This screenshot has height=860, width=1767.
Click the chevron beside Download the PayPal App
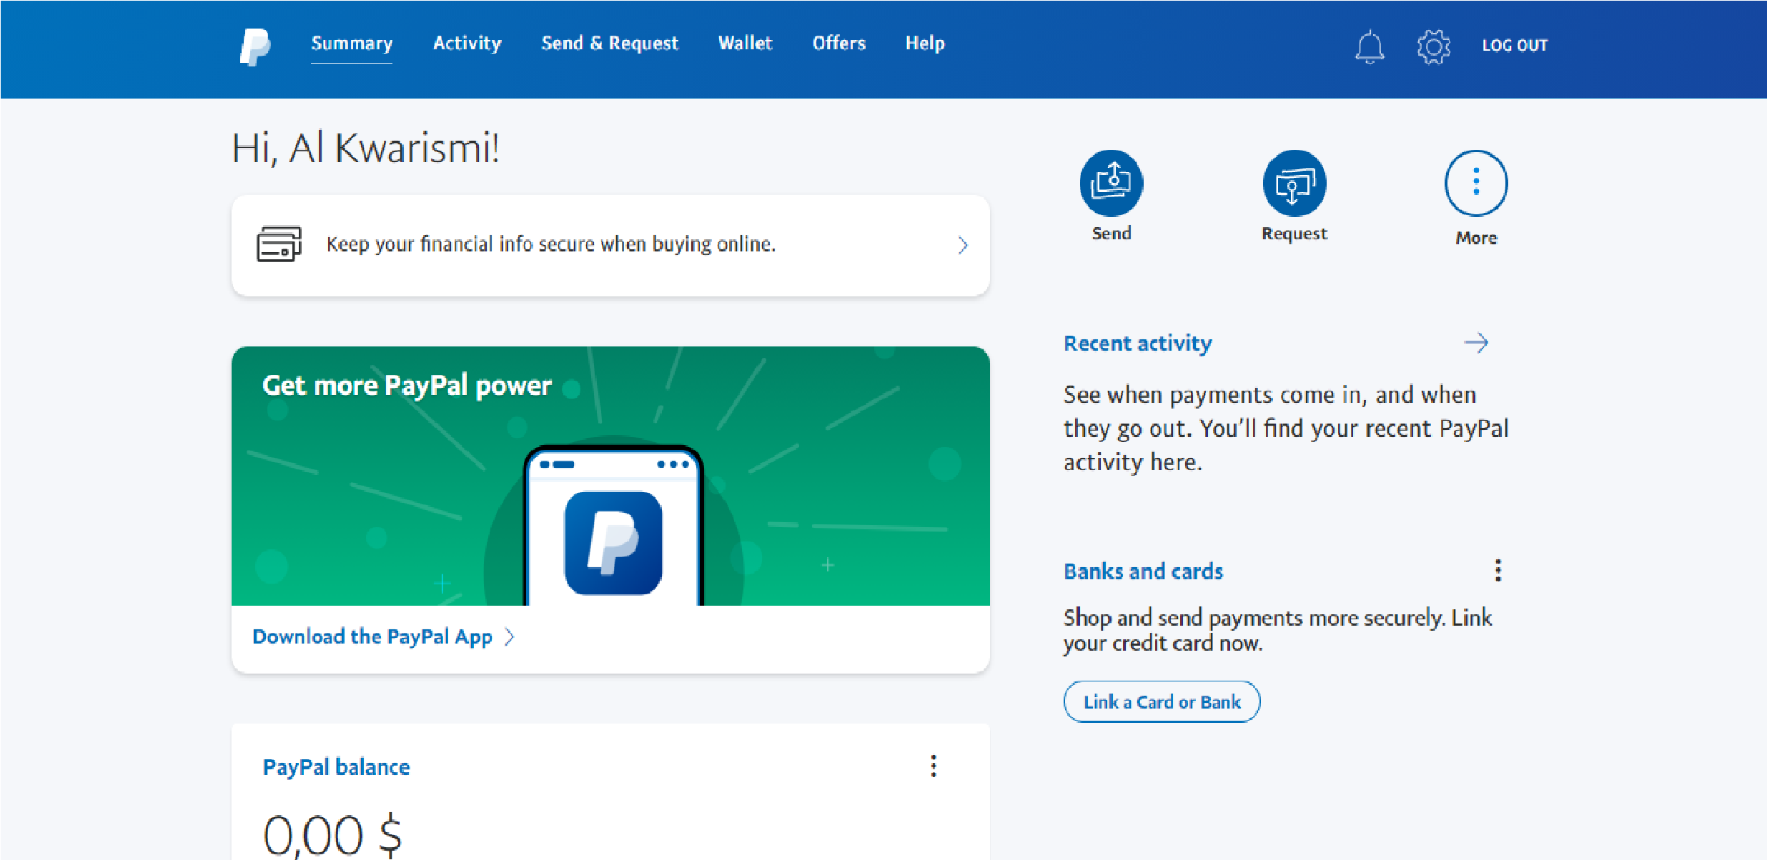point(510,637)
